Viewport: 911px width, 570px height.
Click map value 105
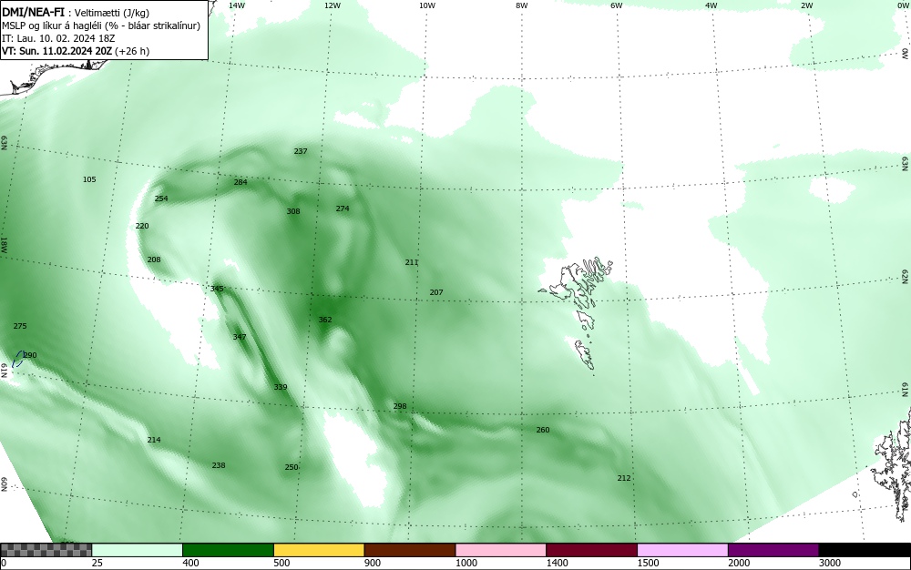tap(89, 180)
